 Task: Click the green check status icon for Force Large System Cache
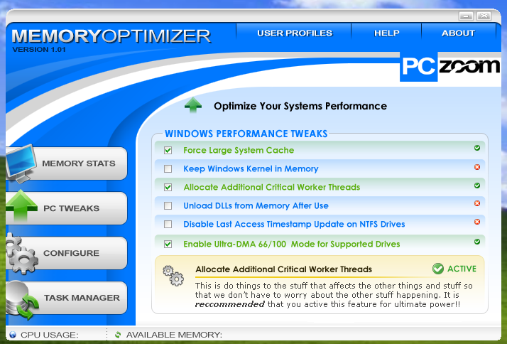pos(477,148)
